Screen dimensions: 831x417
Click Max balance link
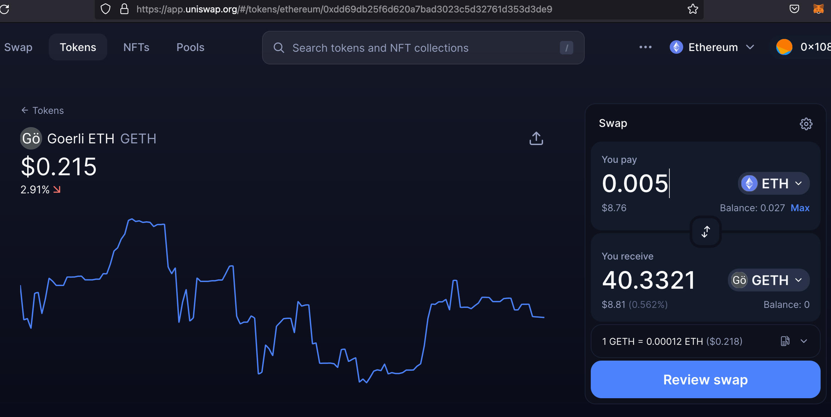pyautogui.click(x=799, y=208)
